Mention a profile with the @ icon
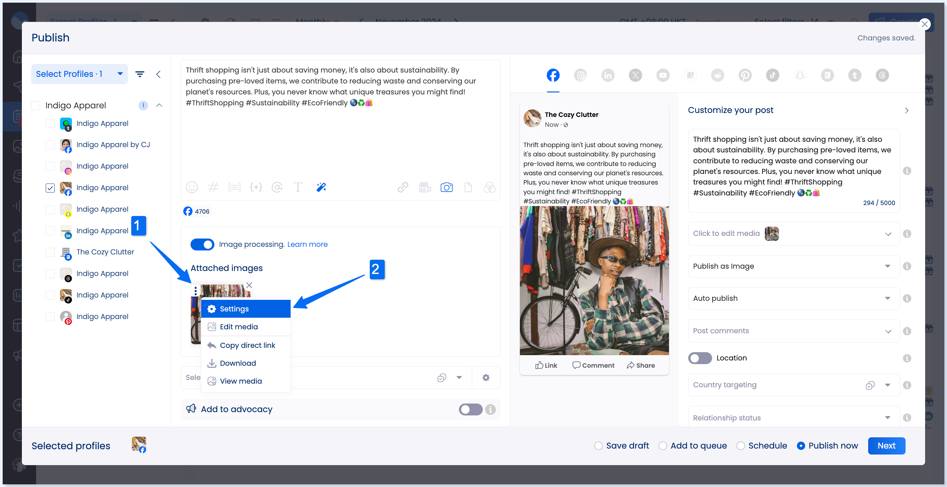Image resolution: width=947 pixels, height=487 pixels. [277, 188]
